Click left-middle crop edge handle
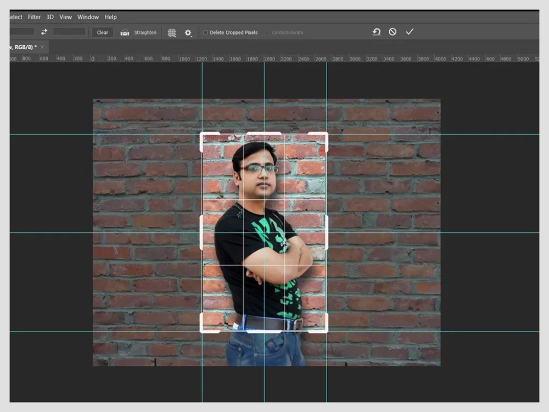 201,232
